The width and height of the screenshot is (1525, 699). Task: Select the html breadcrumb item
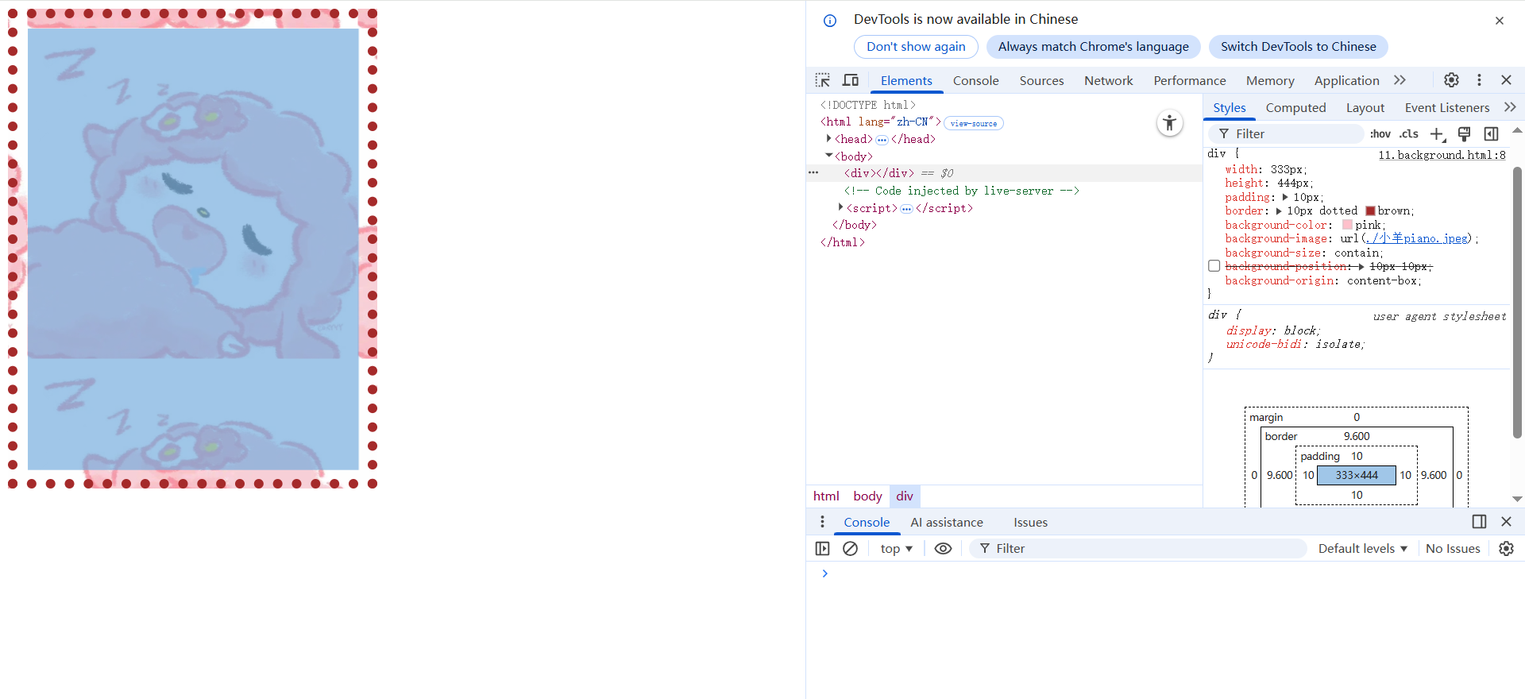click(826, 496)
